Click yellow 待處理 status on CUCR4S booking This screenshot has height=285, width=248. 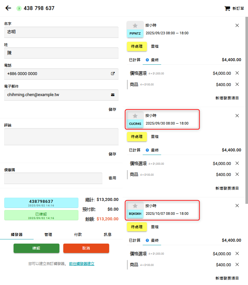click(x=137, y=137)
